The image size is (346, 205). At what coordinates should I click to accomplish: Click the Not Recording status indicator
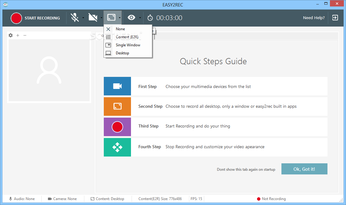[x=271, y=199]
